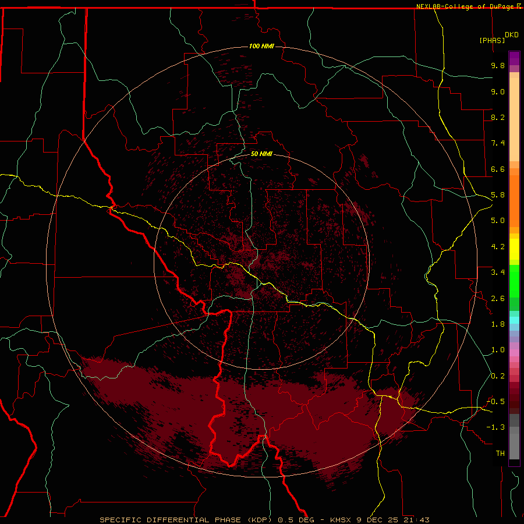Pick the cyan segment of the color bar
The image size is (524, 524).
514,320
